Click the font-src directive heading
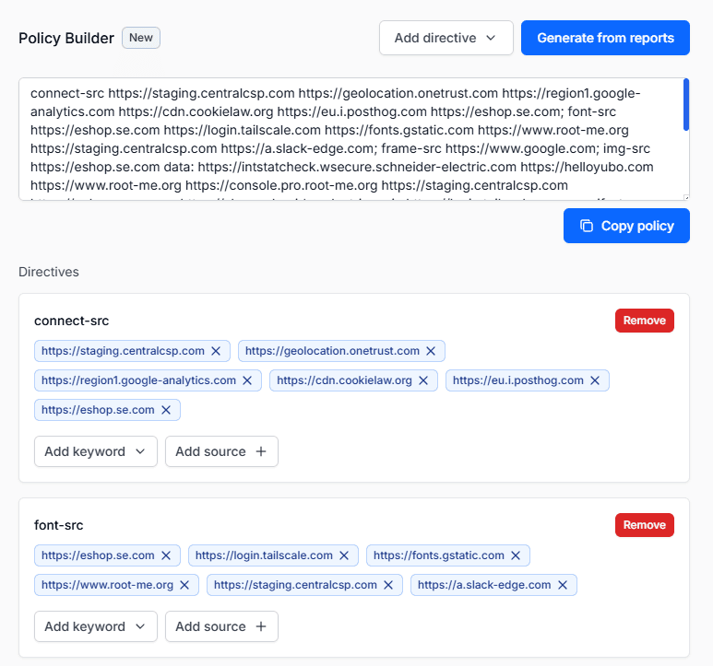Image resolution: width=713 pixels, height=666 pixels. click(x=59, y=525)
